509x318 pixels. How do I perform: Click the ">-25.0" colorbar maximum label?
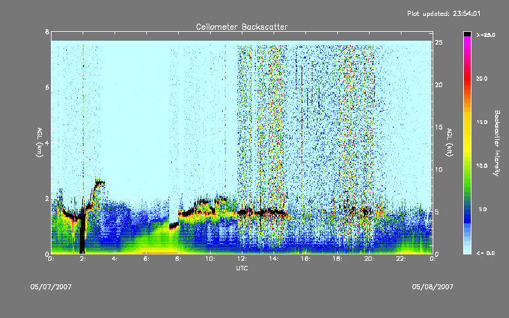(x=486, y=35)
